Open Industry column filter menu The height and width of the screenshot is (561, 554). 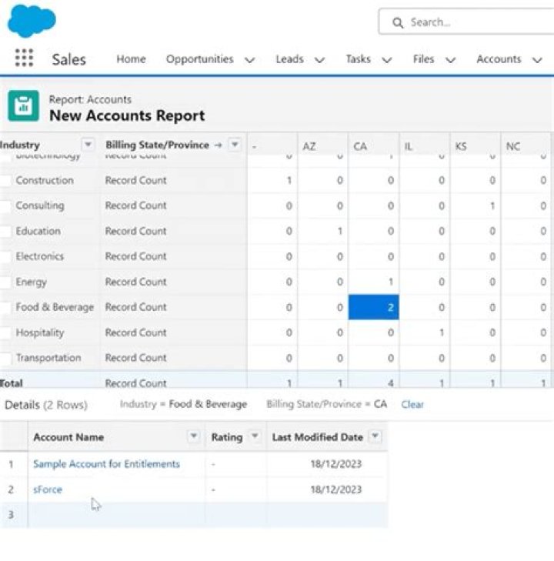(x=88, y=145)
